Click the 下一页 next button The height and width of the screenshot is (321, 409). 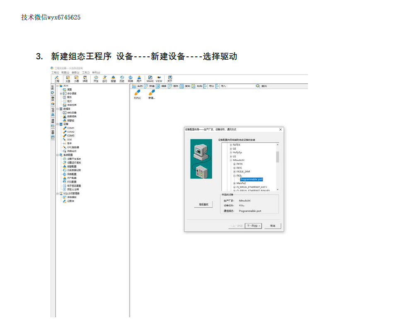tap(253, 226)
